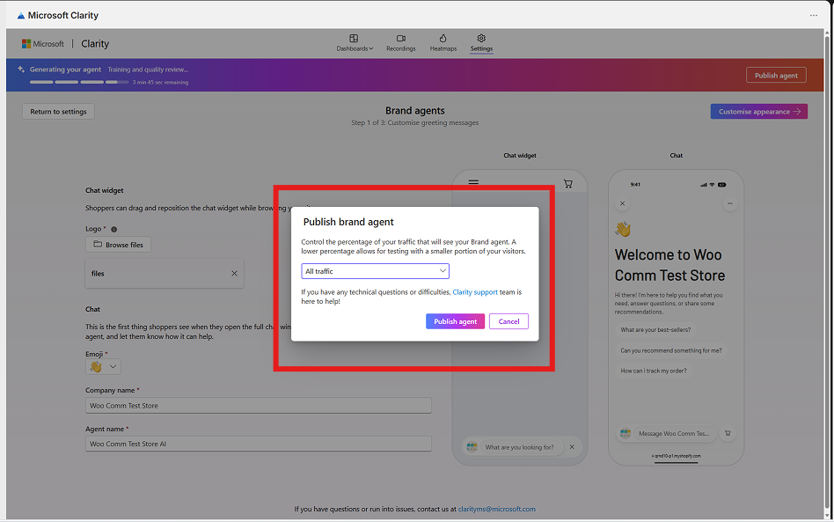Screen dimensions: 834x522
Task: Click the Logo info icon
Action: (113, 230)
